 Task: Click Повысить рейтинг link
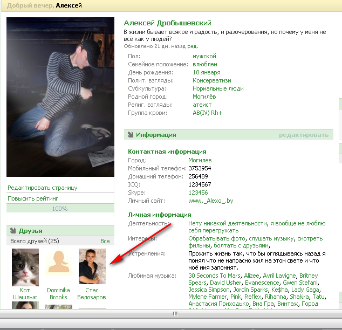[33, 198]
